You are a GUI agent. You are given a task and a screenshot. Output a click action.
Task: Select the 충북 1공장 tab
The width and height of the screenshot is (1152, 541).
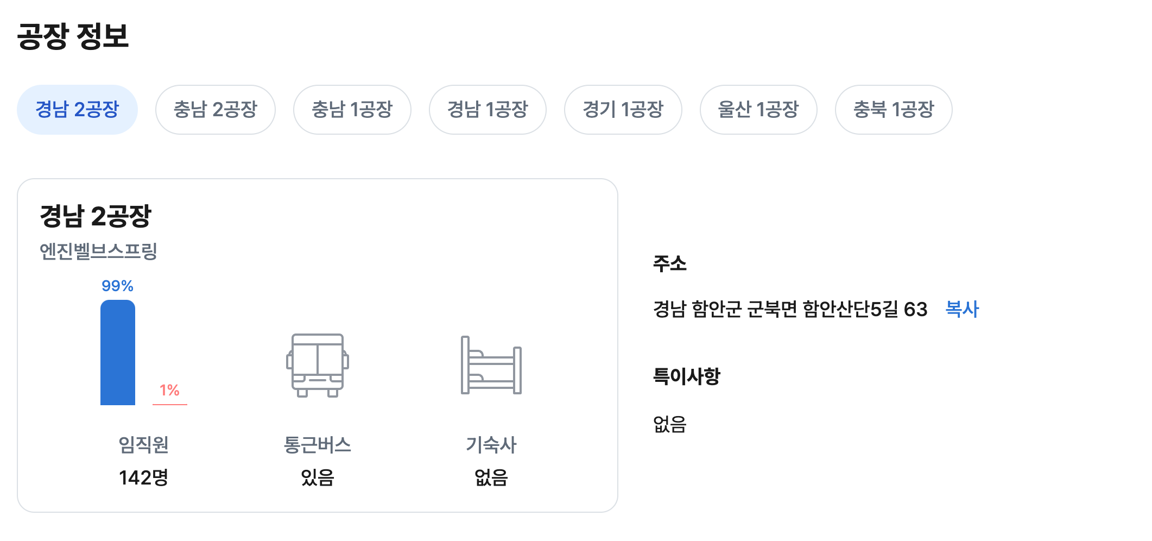[894, 110]
